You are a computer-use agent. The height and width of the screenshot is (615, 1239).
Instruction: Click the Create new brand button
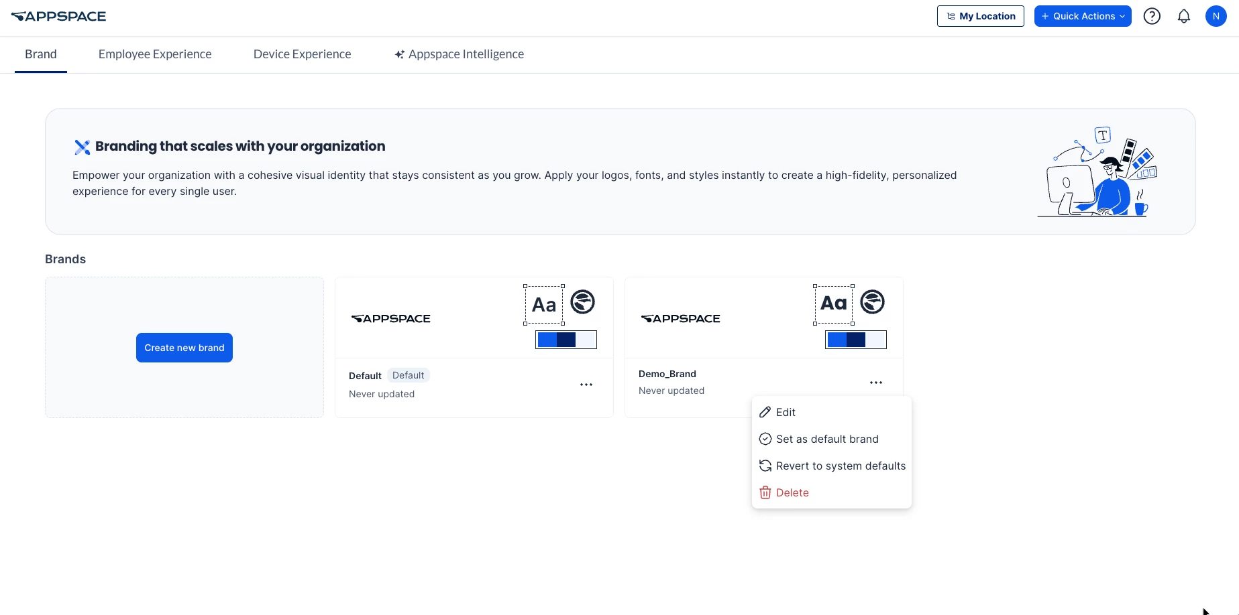184,348
